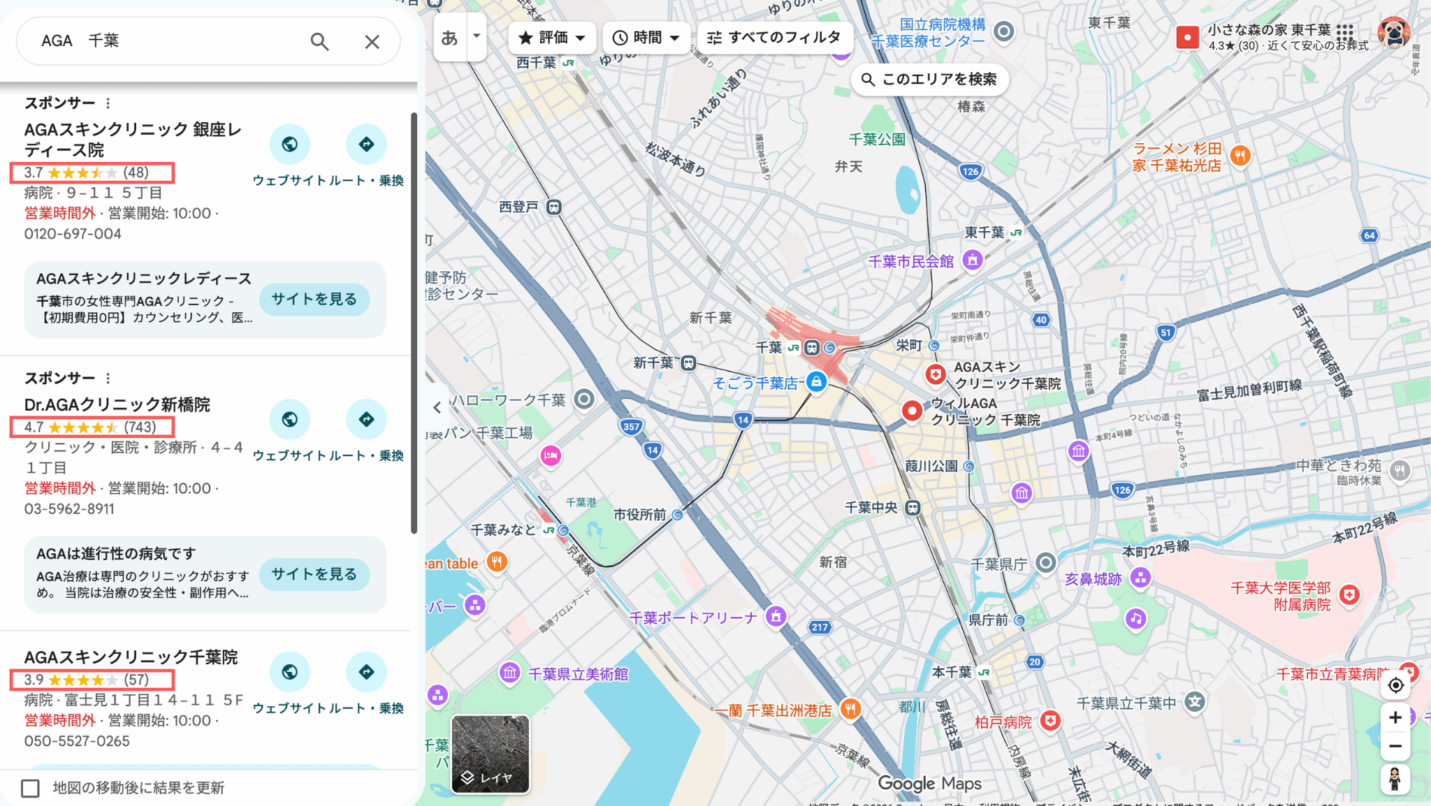Click the あ input mode button
1431x806 pixels.
(x=450, y=37)
